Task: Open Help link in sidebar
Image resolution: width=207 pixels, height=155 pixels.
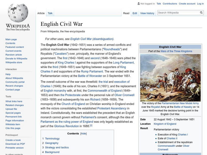Action: (8, 74)
